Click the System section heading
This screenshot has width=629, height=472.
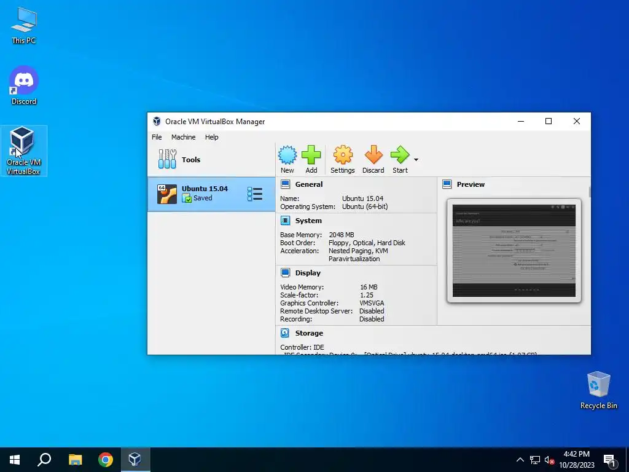pos(308,221)
